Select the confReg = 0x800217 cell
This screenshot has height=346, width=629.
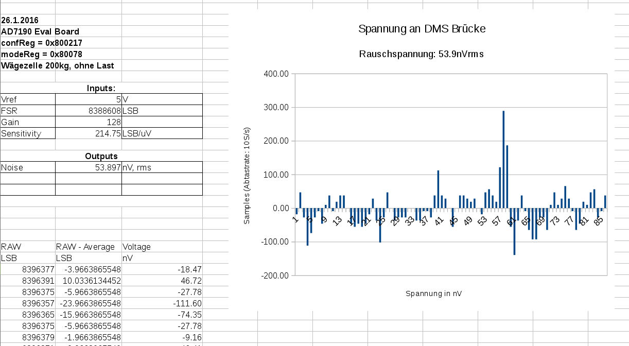coord(42,43)
